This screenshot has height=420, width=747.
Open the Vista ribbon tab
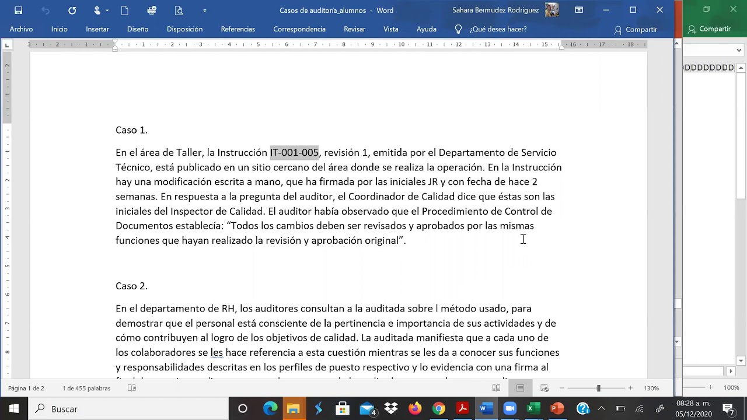391,29
